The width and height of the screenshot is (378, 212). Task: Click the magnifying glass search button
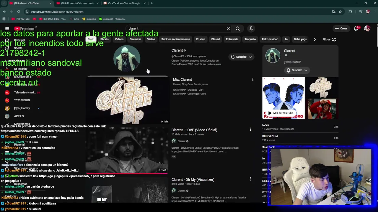click(238, 29)
